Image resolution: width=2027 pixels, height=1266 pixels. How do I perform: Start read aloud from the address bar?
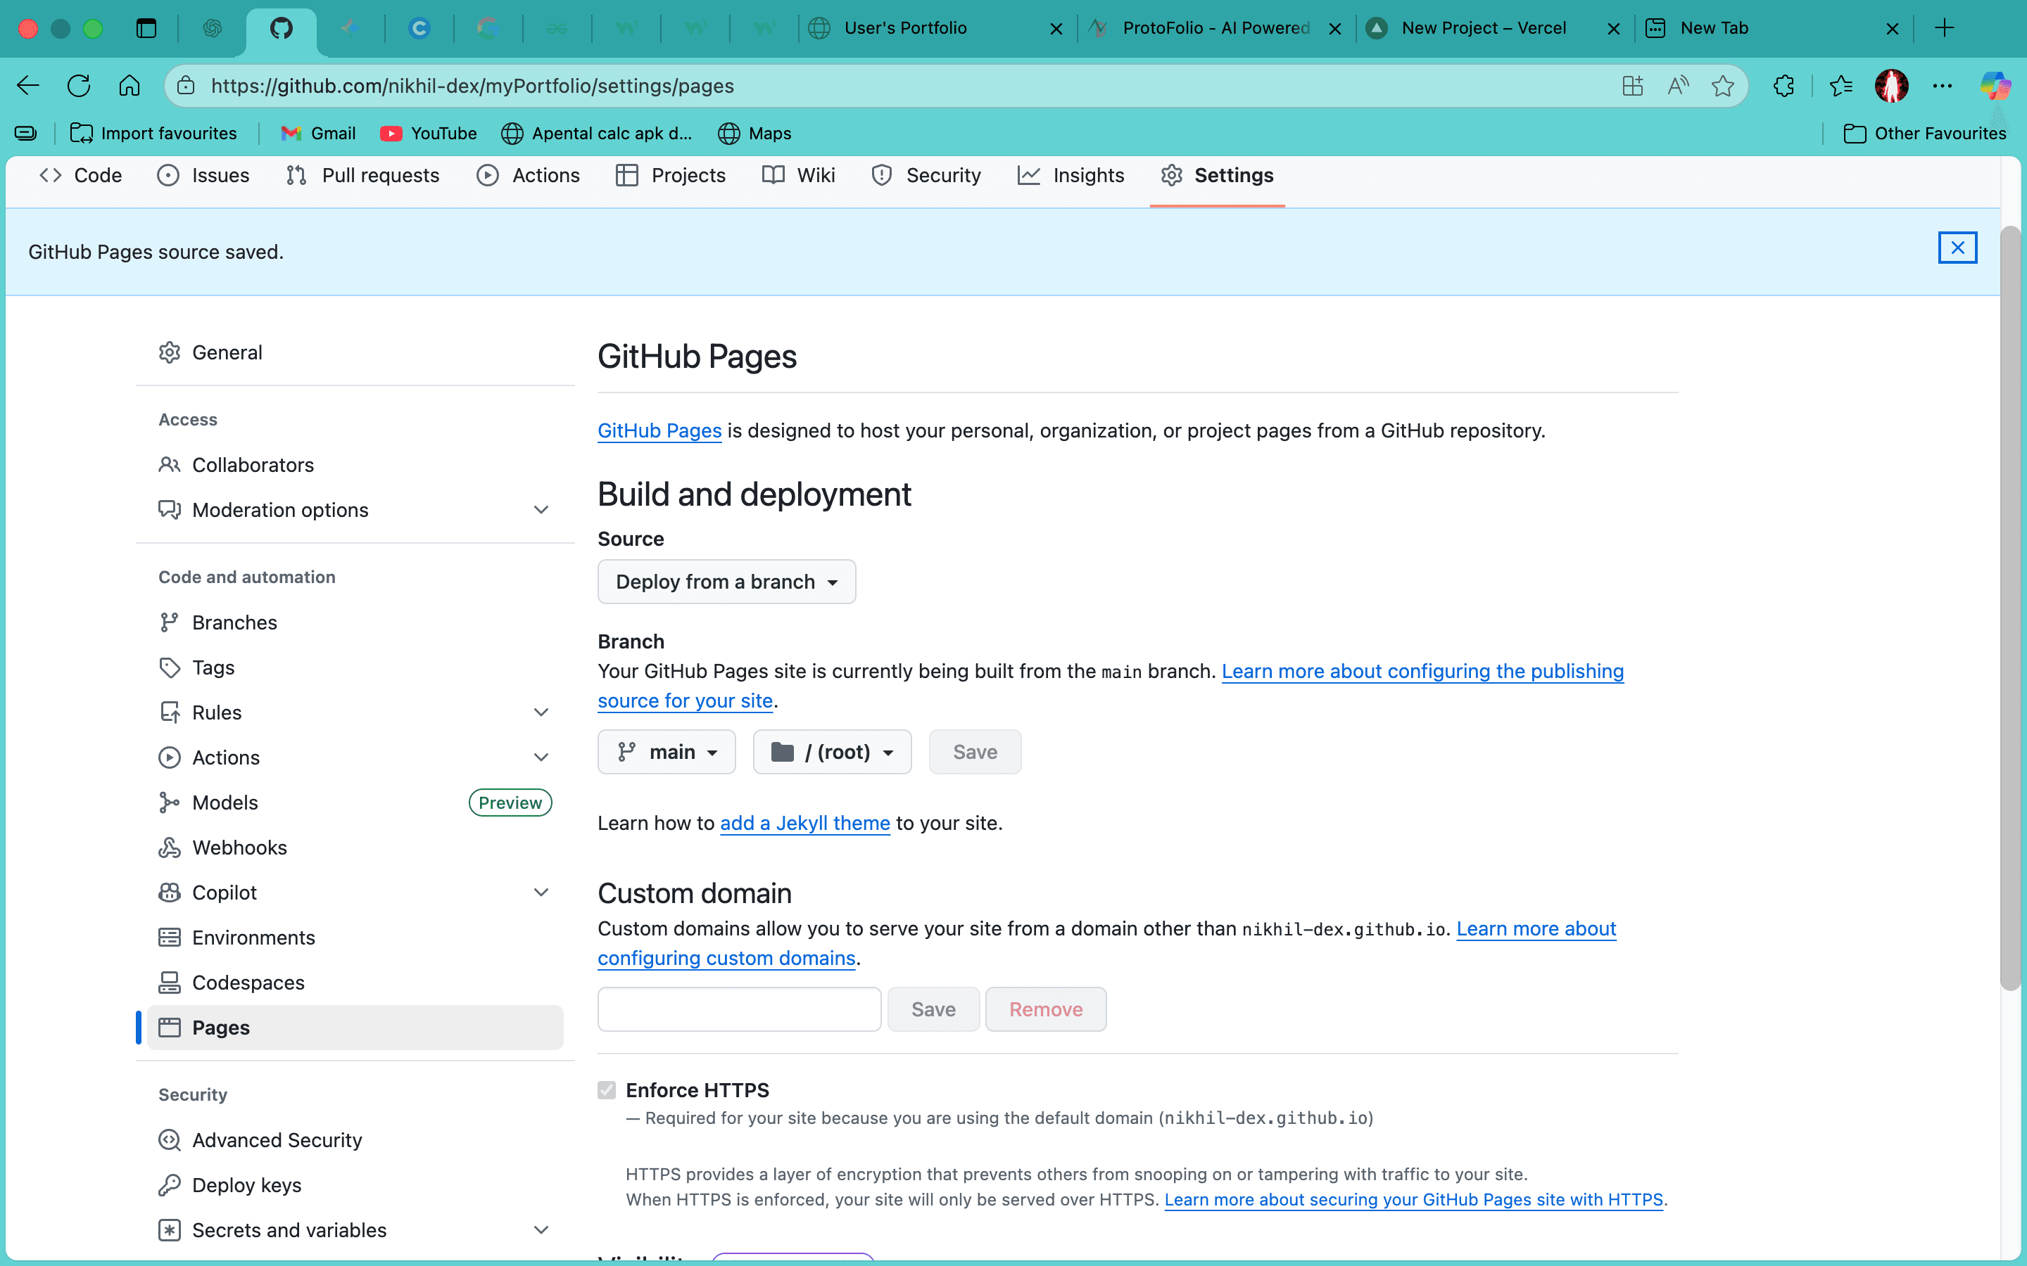click(x=1678, y=85)
